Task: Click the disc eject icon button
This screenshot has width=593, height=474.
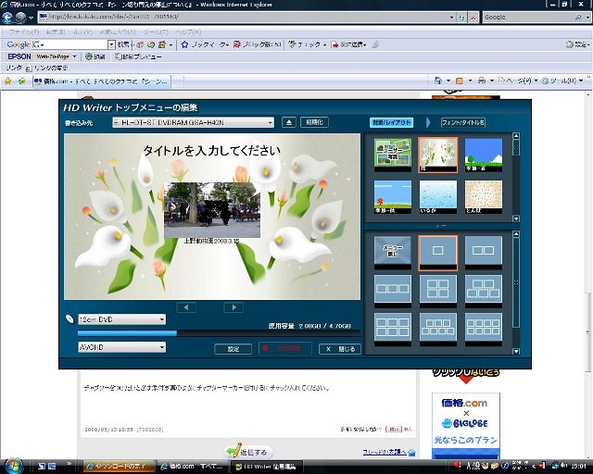Action: 288,122
